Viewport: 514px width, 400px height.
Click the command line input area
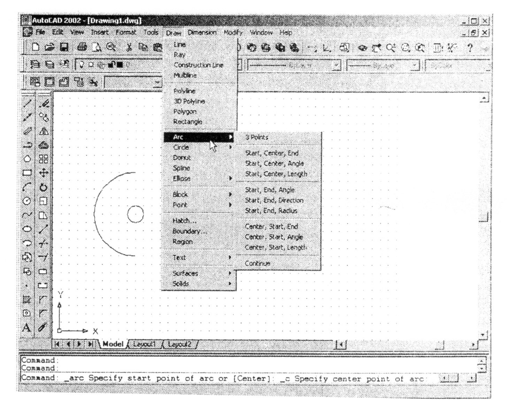[x=229, y=378]
